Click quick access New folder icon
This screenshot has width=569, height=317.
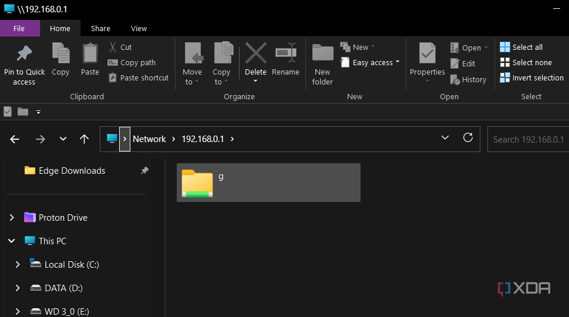pyautogui.click(x=23, y=112)
